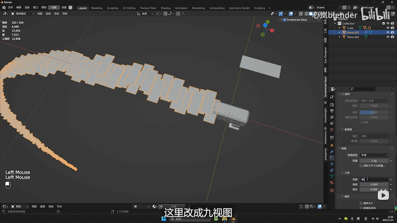
Task: Expand the Cube tree item
Action: pos(339,28)
